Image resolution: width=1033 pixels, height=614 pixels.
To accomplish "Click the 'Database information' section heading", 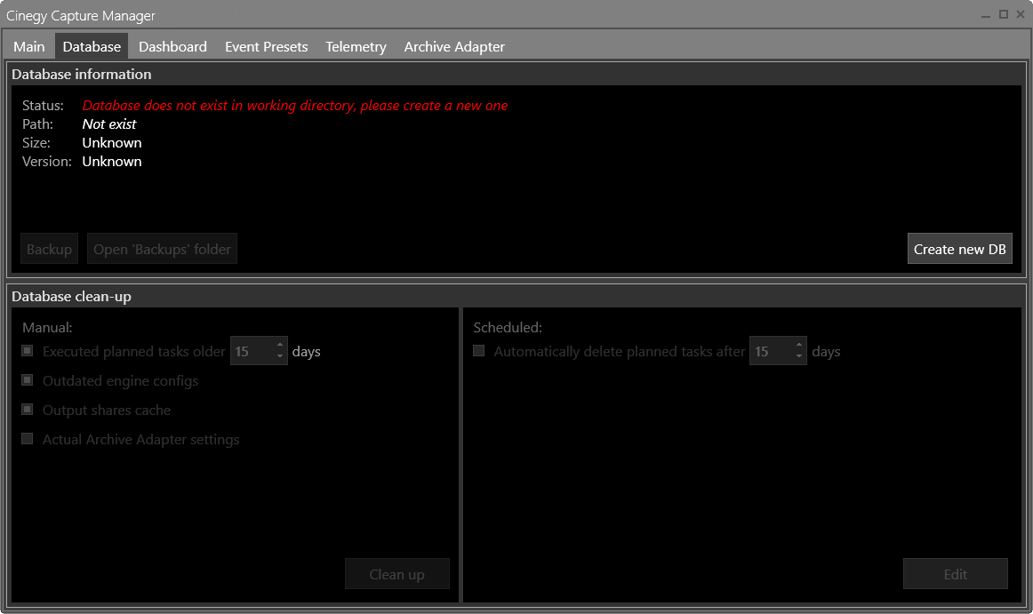I will (82, 75).
